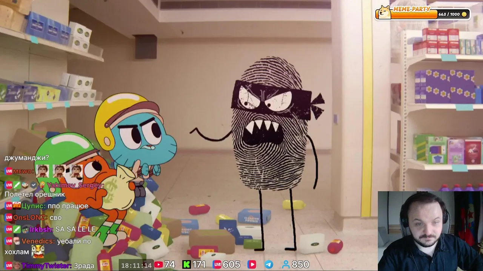The image size is (483, 271).
Task: Click the '663 / 1000' counter text
Action: coord(449,14)
